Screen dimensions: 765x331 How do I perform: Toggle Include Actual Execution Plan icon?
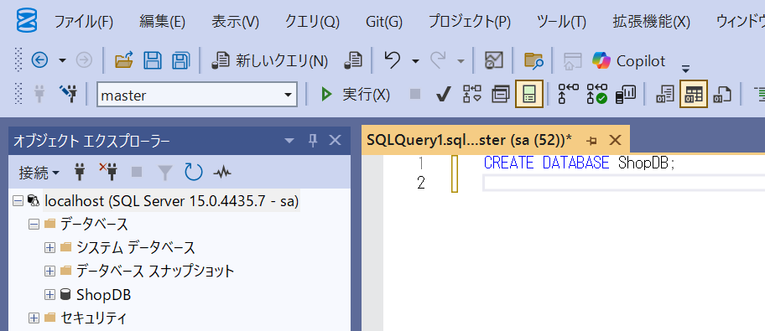569,94
